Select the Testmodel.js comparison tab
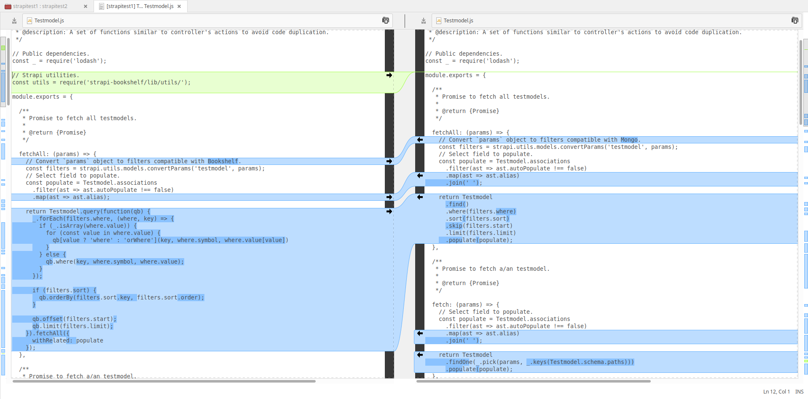 click(139, 6)
